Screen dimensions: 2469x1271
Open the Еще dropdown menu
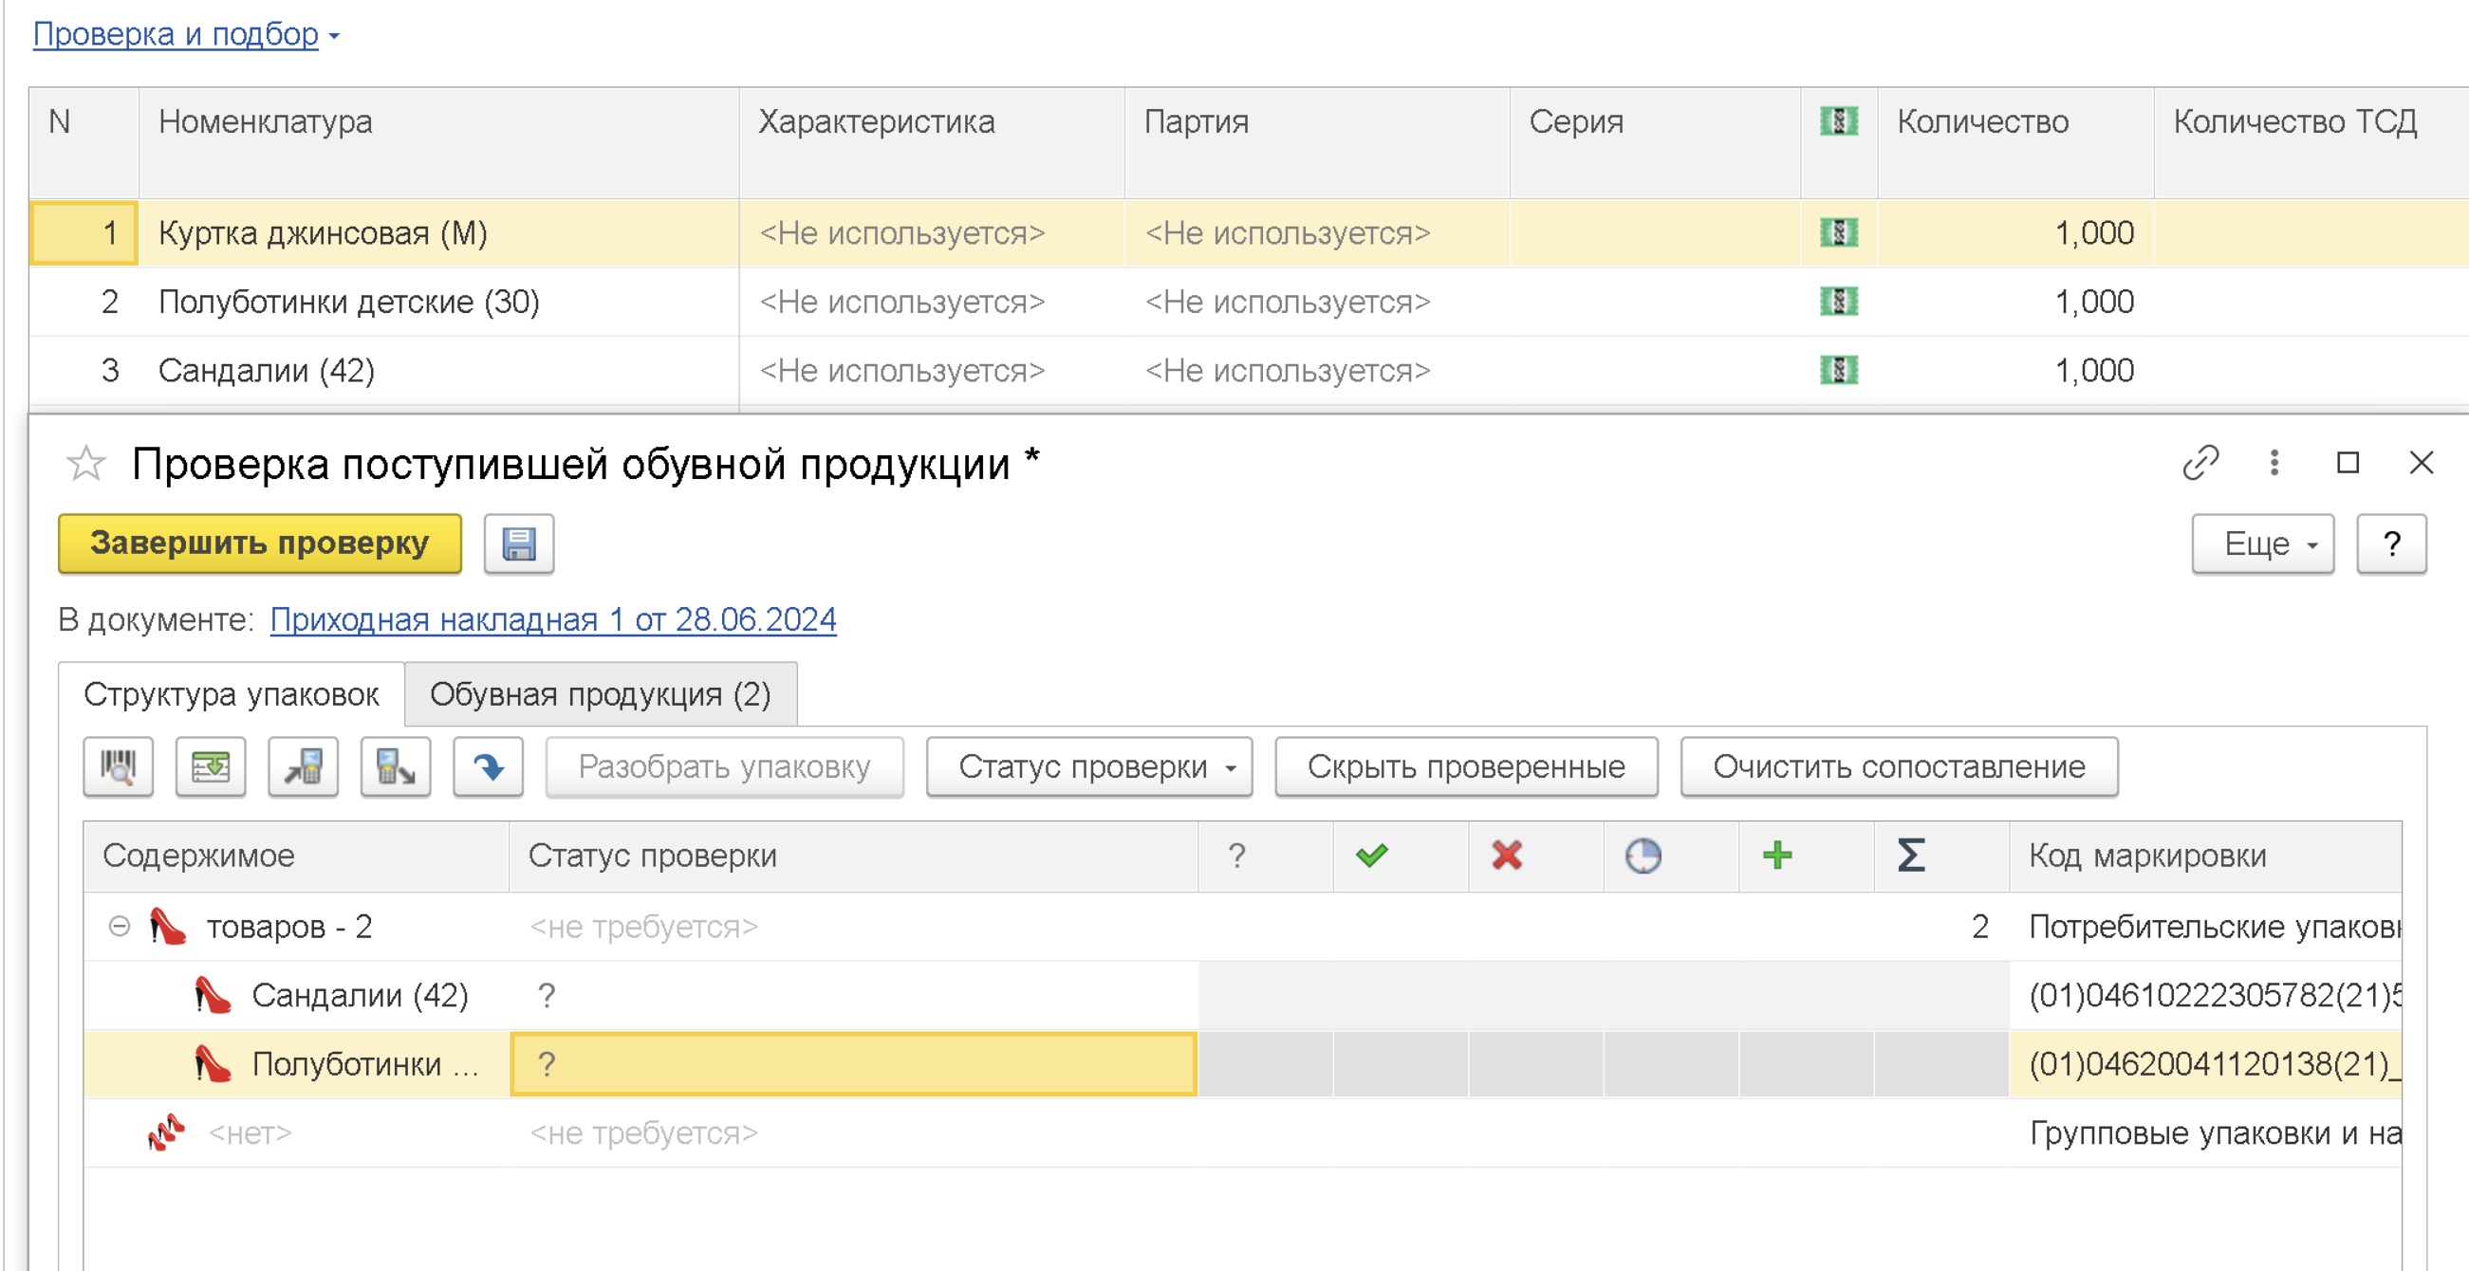(x=2263, y=544)
